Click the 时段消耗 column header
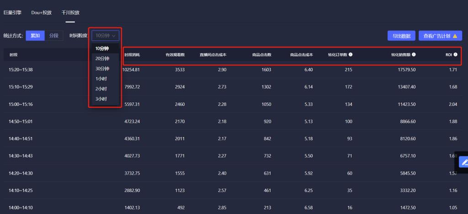Viewport: 468px width, 214px height. [132, 55]
